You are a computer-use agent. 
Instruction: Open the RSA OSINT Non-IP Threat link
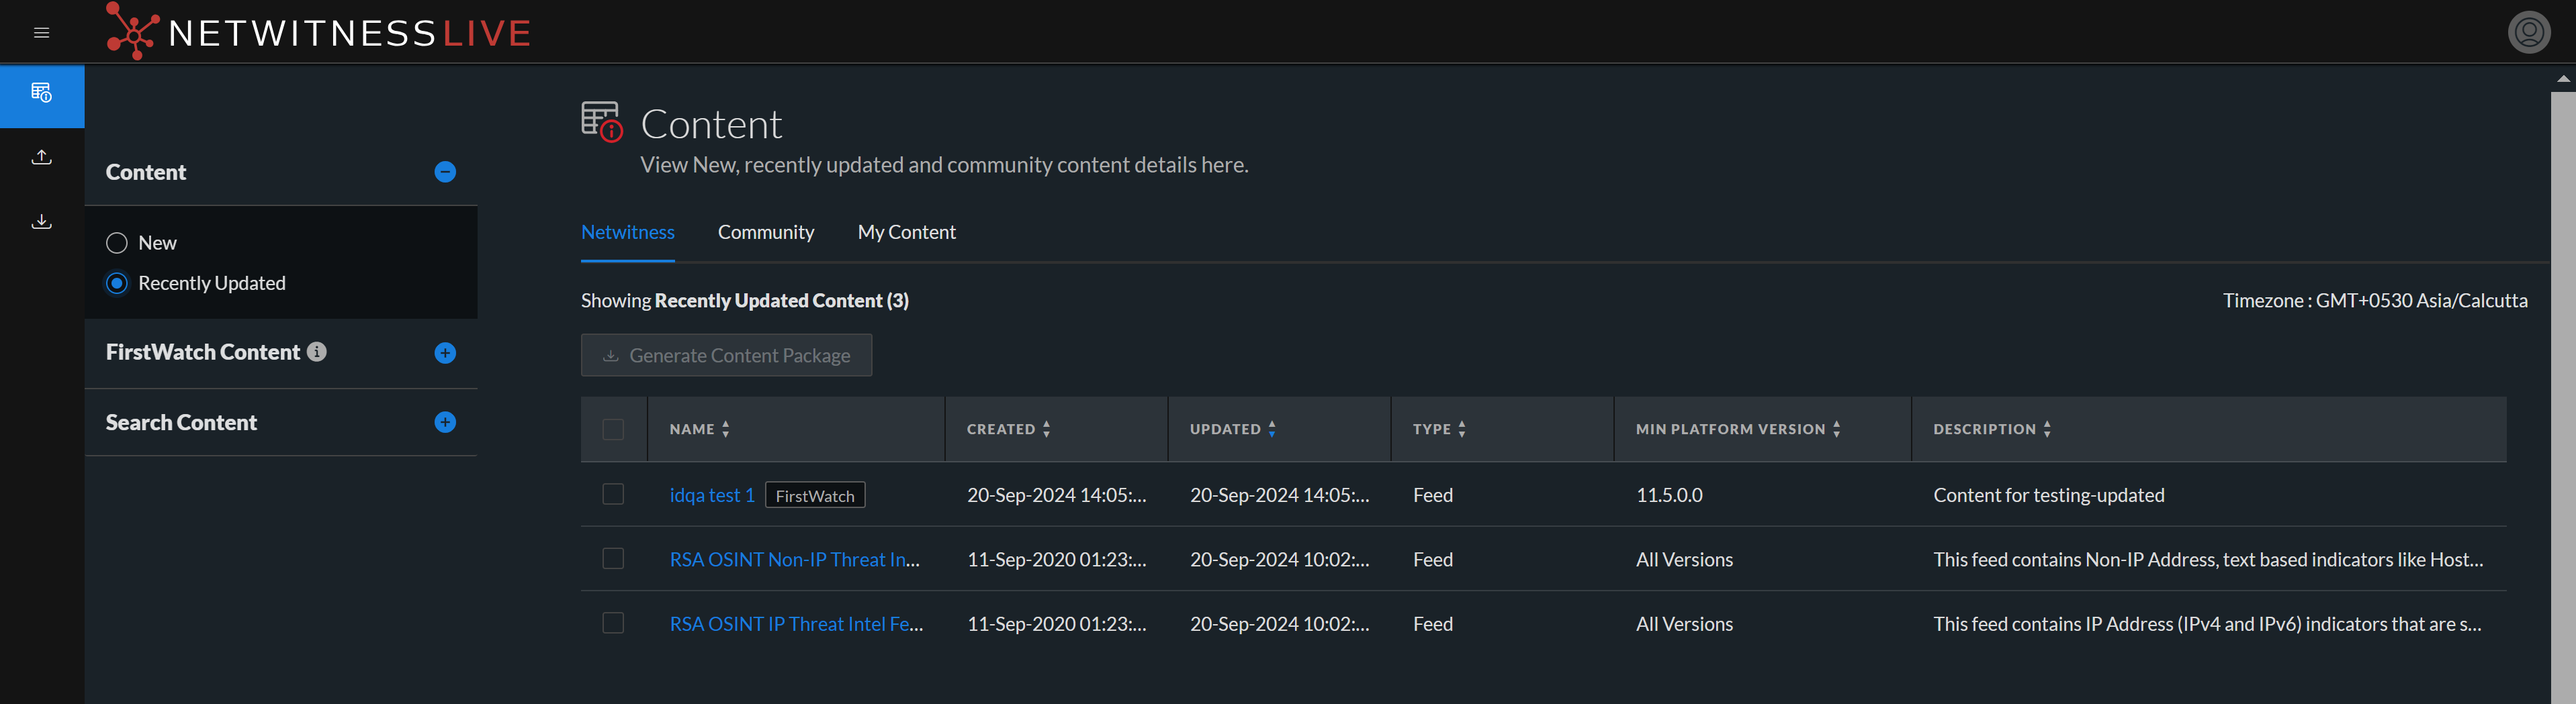794,560
